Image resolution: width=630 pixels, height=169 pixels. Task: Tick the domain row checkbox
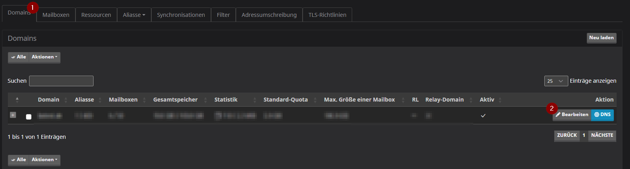29,117
